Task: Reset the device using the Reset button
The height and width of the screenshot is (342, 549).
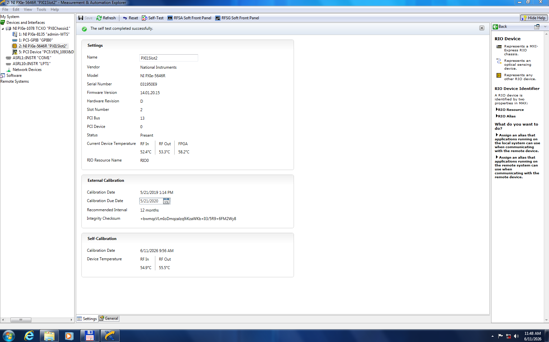Action: (x=130, y=18)
